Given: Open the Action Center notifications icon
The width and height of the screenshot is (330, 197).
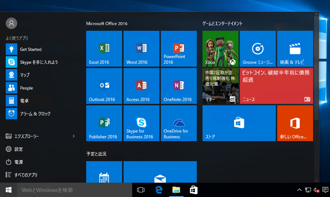Looking at the screenshot, I should click(325, 190).
